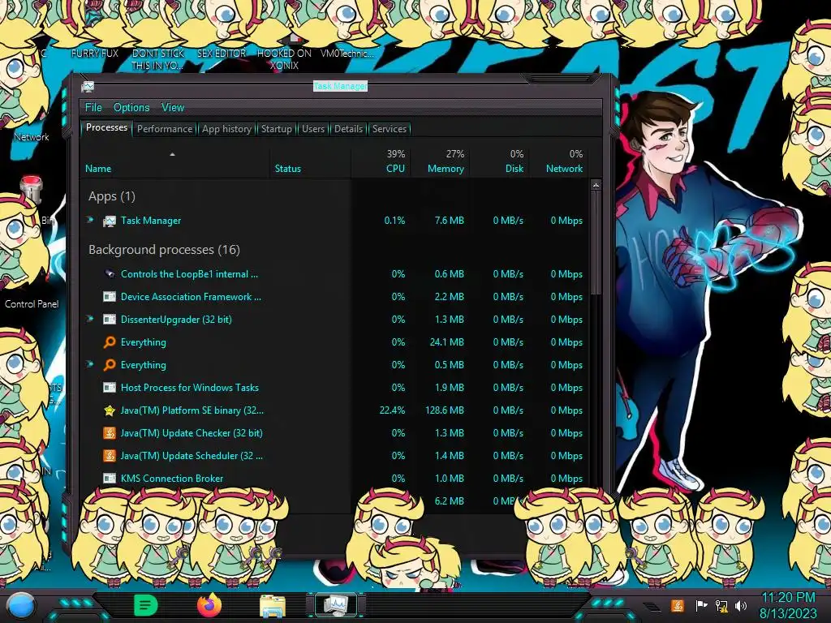The width and height of the screenshot is (831, 623).
Task: Select Java(TM) Update Checker (32 bit) row
Action: click(334, 433)
